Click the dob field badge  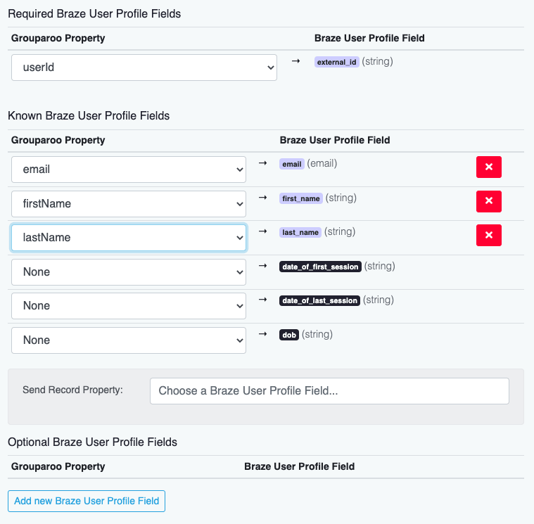click(289, 335)
